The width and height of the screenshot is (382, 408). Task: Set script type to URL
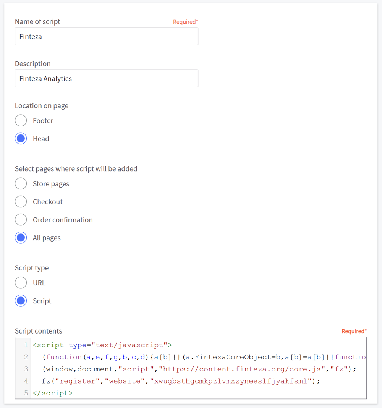(x=21, y=283)
